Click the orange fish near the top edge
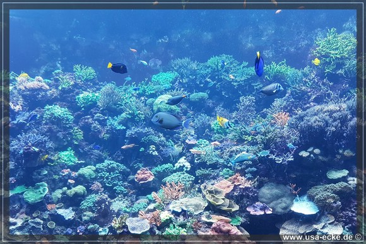 pos(278,11)
